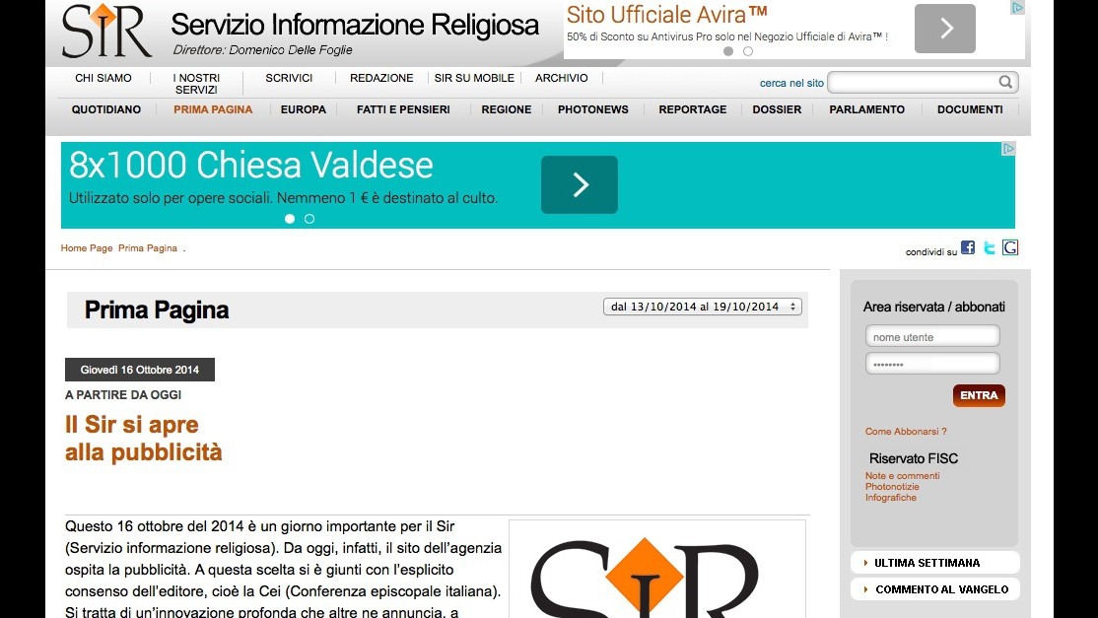Open article Il Sir si apre alla pubblicità
The image size is (1098, 618).
tap(144, 439)
